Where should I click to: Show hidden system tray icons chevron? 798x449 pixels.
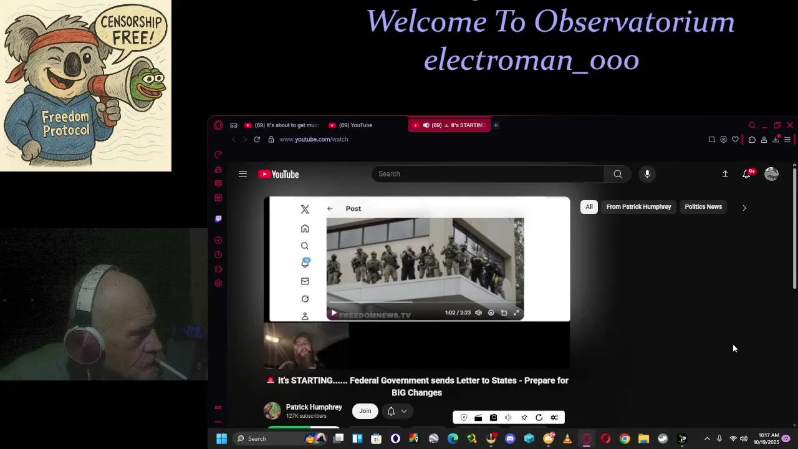pos(707,439)
